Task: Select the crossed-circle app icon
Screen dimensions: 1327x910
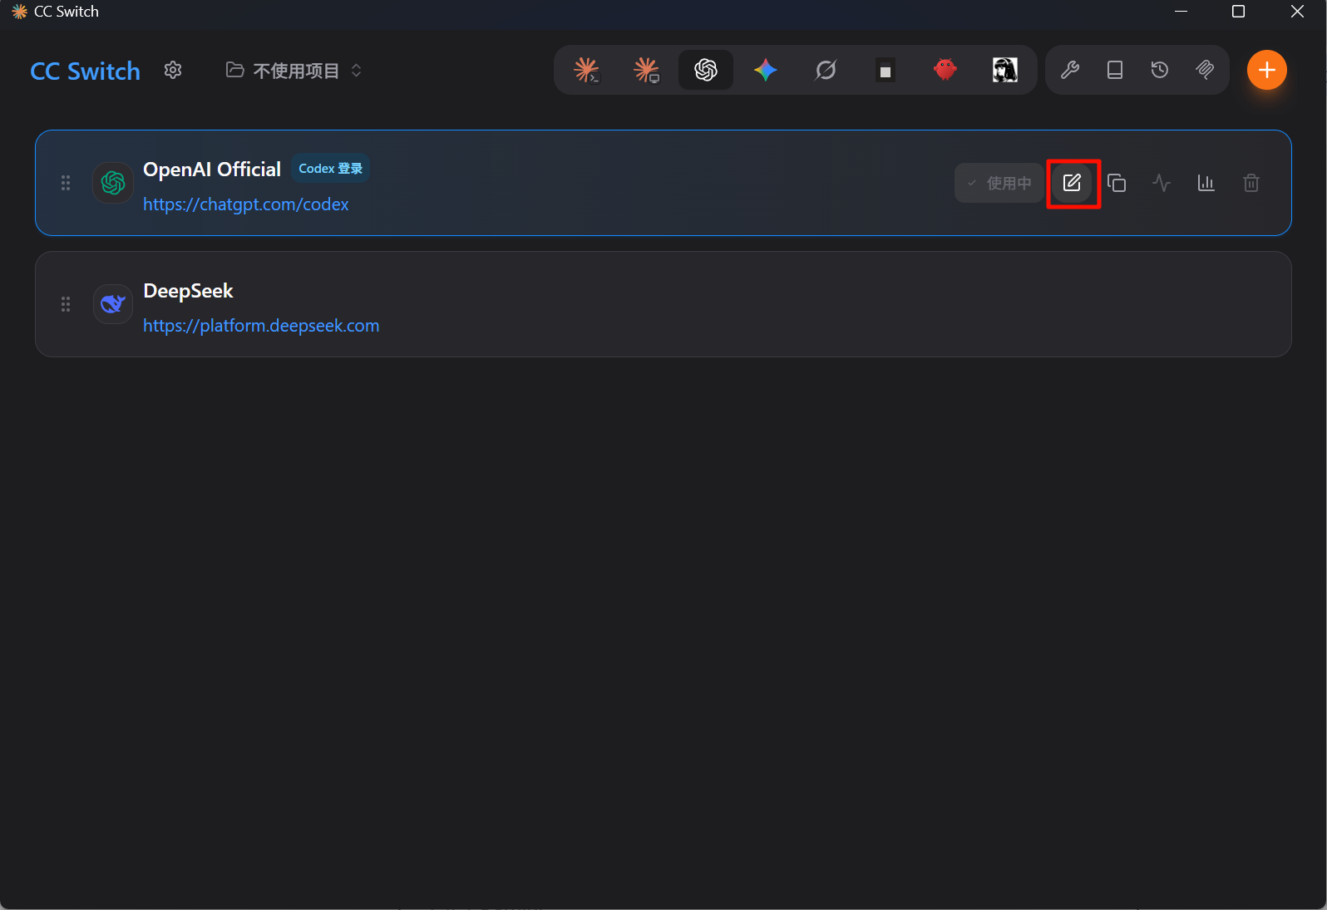Action: coord(826,70)
